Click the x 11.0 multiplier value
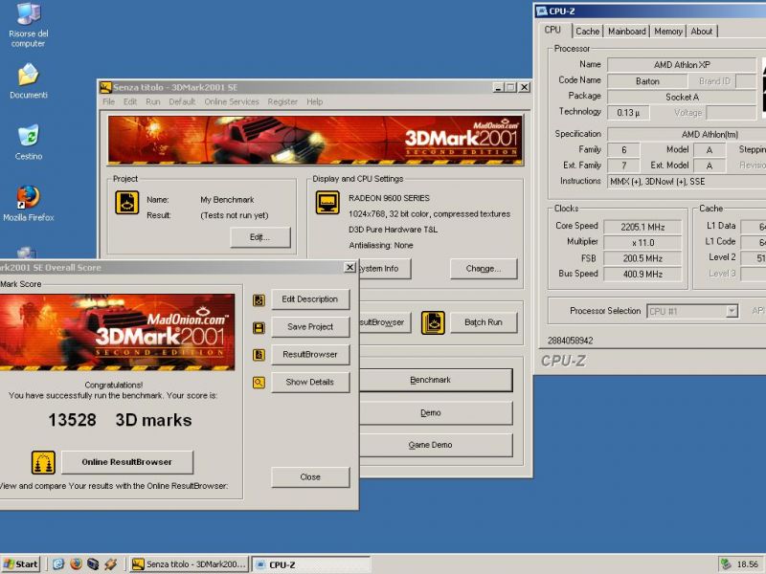Screen dimensions: 766x574 pos(642,243)
